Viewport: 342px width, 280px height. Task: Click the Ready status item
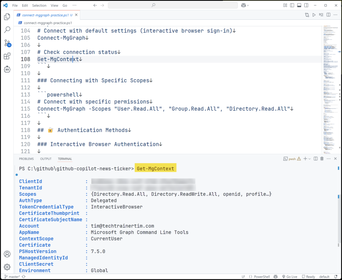(308, 277)
